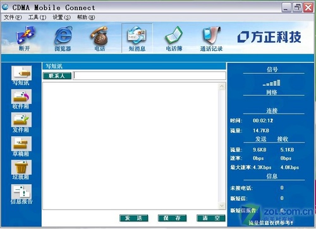Click the recipient number input field
This screenshot has width=316, height=229.
[x=150, y=76]
